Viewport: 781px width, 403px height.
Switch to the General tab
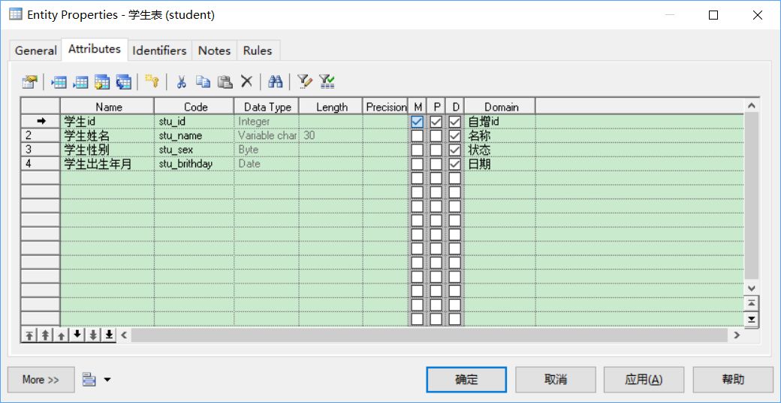point(35,50)
